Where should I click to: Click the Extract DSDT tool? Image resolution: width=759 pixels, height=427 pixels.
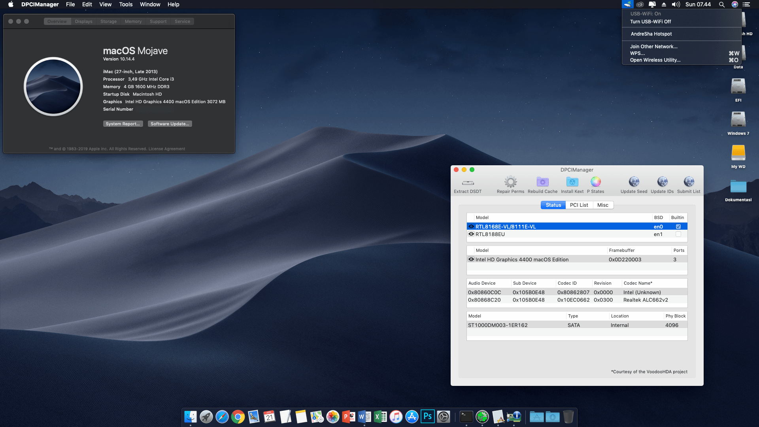point(468,184)
